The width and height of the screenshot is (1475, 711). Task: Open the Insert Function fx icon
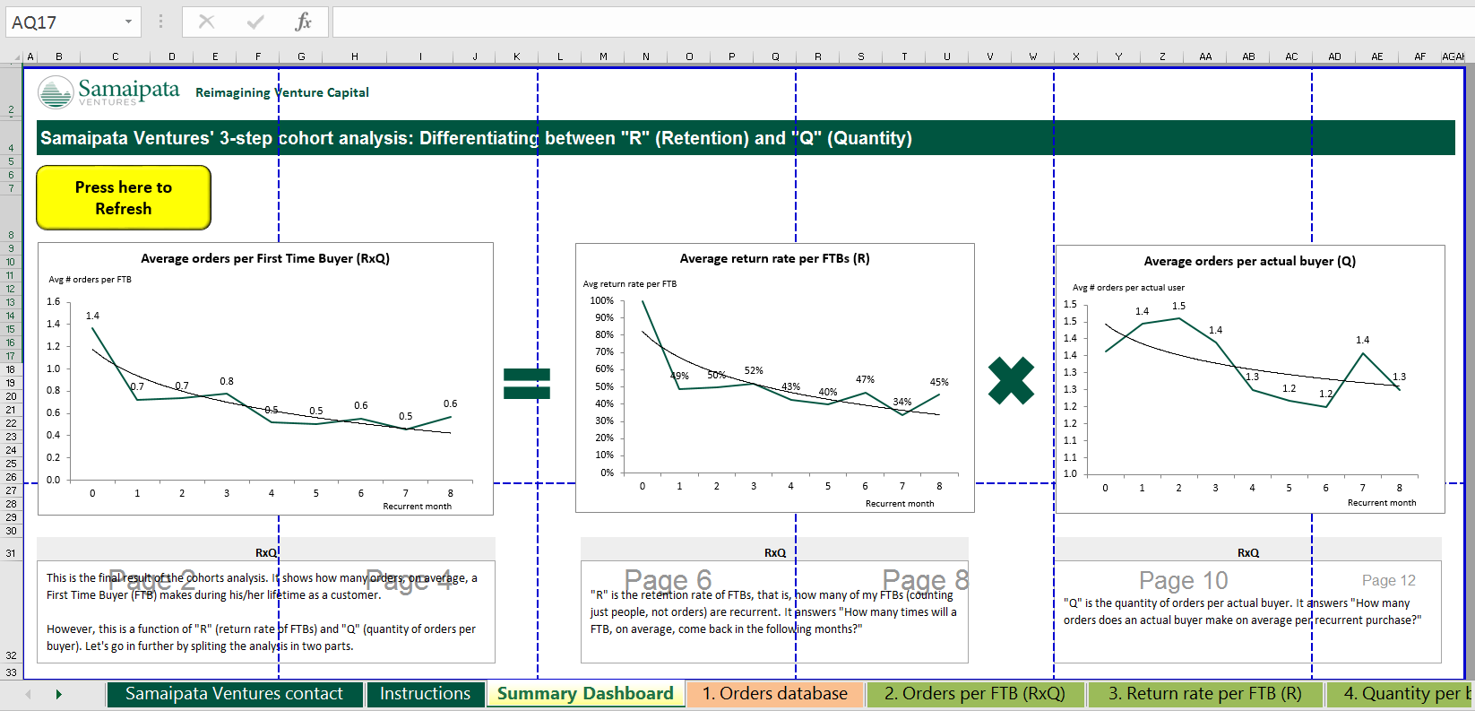(304, 22)
